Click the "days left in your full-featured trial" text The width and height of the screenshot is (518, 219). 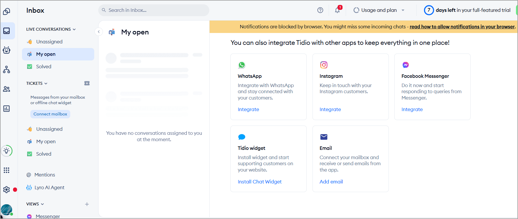click(473, 10)
